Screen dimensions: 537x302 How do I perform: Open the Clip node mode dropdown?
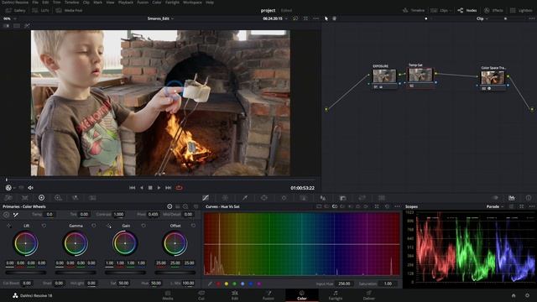click(x=482, y=18)
